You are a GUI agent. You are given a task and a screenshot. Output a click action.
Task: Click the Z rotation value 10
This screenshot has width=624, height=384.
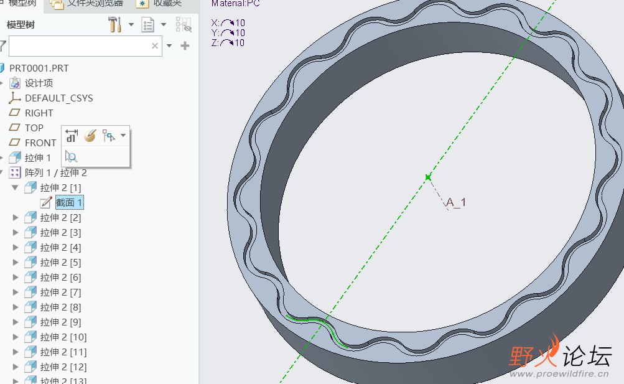(240, 42)
